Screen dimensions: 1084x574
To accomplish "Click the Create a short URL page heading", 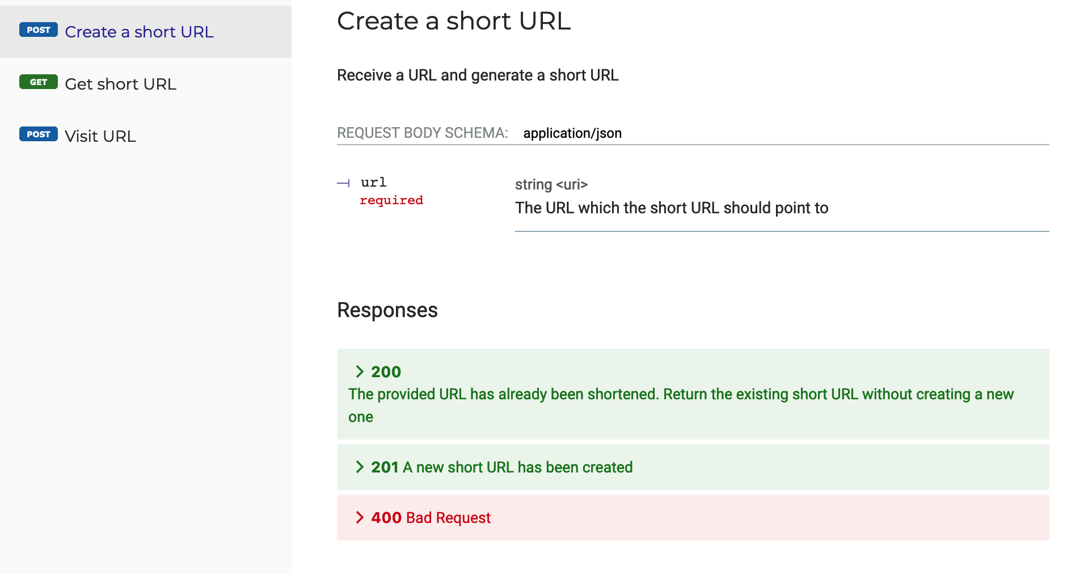I will click(x=454, y=21).
